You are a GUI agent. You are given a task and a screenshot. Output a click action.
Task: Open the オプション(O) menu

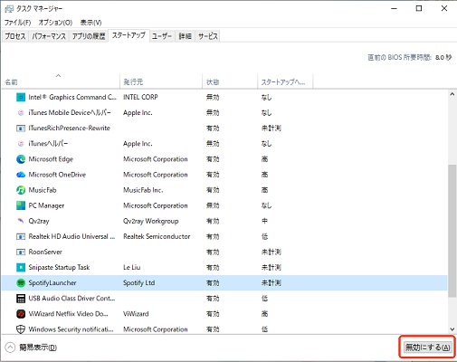click(55, 23)
